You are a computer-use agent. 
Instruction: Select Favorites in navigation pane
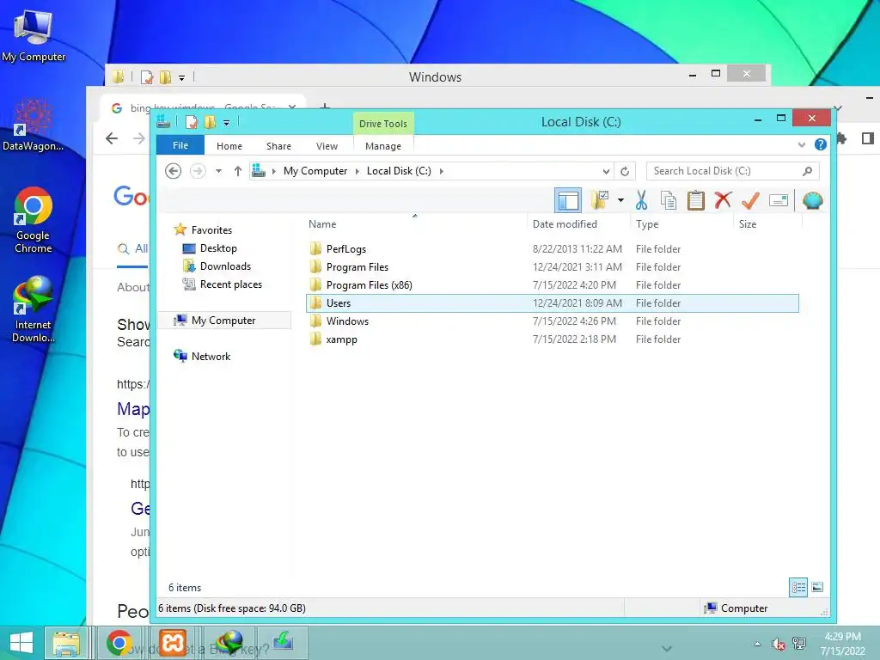(x=211, y=230)
